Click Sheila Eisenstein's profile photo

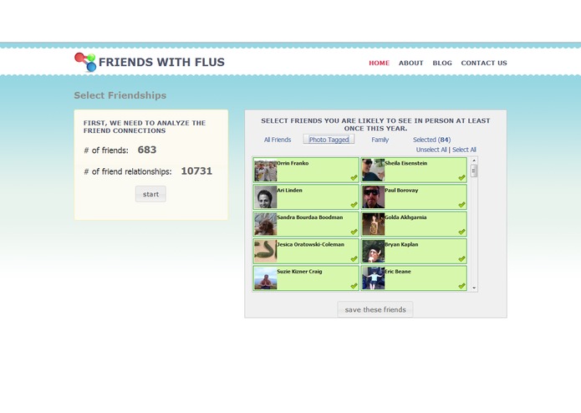(373, 170)
